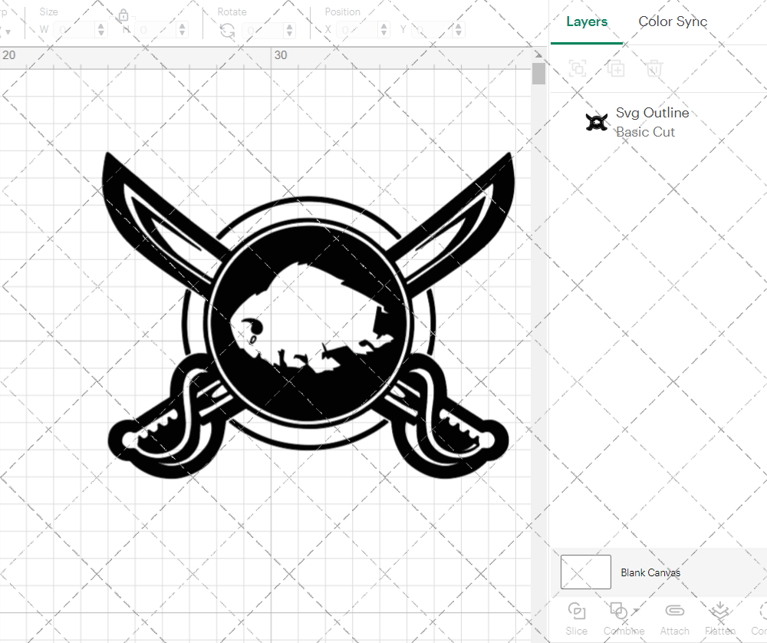The height and width of the screenshot is (643, 767).
Task: Toggle the aspect ratio lock icon
Action: [x=123, y=15]
